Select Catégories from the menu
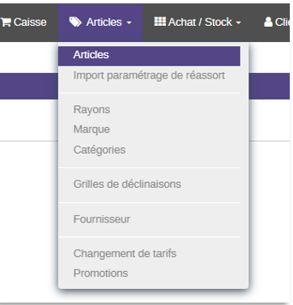293x305 pixels. (149, 150)
